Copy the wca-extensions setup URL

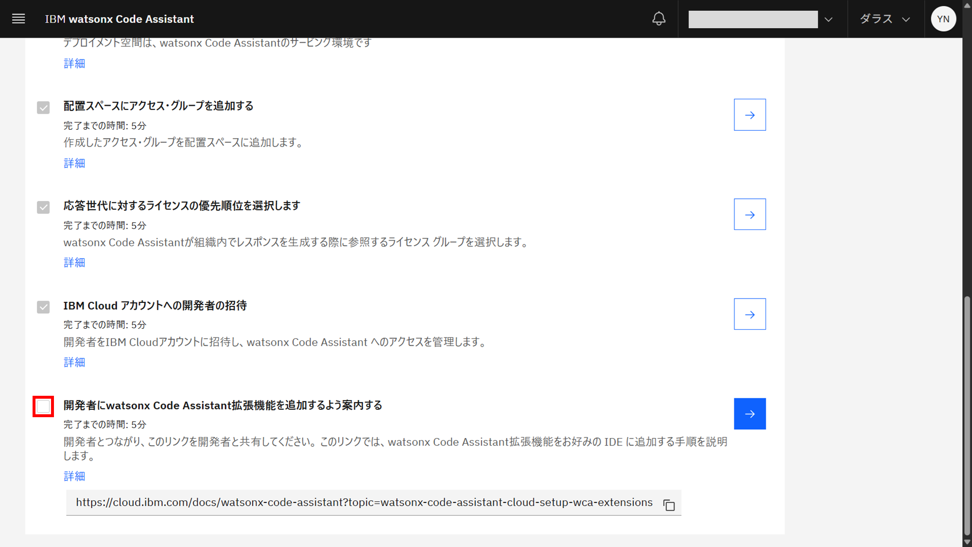[669, 505]
